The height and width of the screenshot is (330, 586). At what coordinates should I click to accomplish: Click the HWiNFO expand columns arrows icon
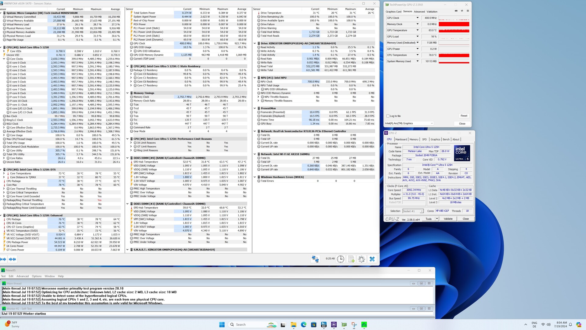3,259
